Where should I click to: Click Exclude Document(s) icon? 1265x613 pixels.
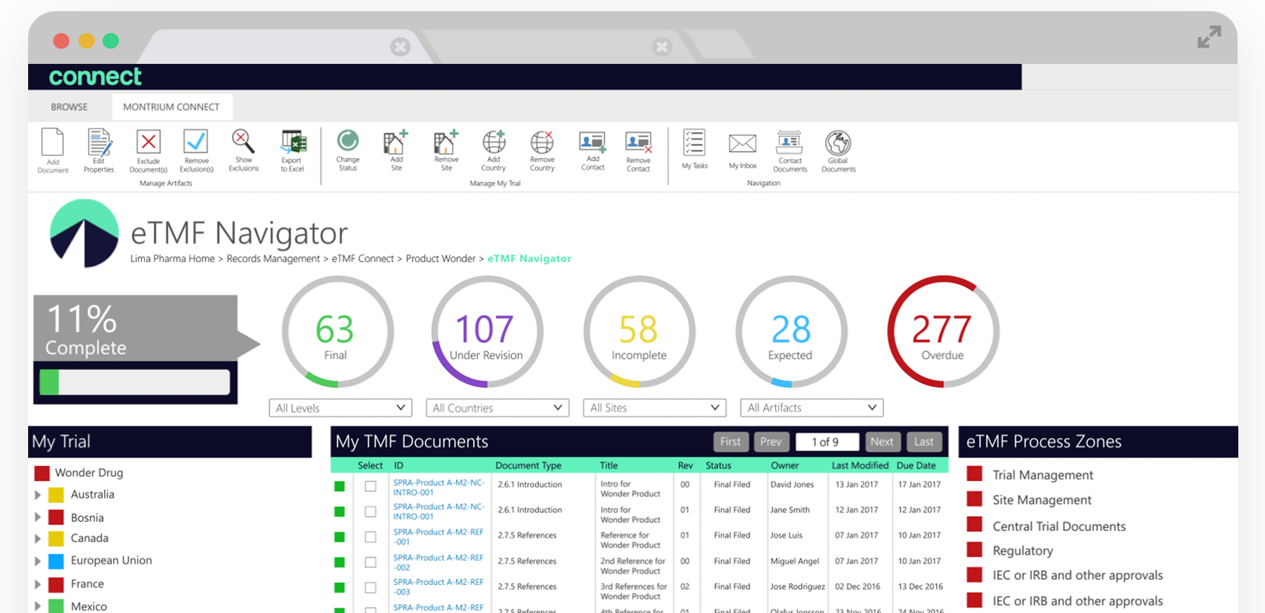point(148,143)
